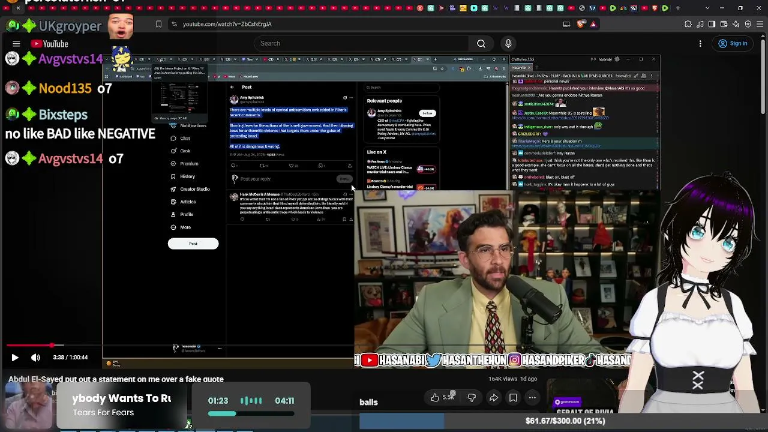768x432 pixels.
Task: Open the media control music note icon
Action: [700, 24]
